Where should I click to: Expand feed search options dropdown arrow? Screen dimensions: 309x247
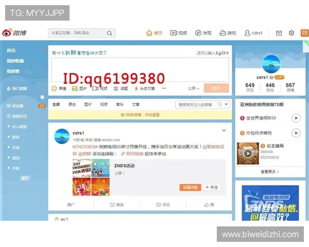(x=226, y=104)
